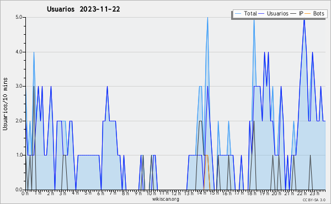This screenshot has height=204, width=331.
Task: Click the '9 h' x-axis label
Action: 138,194
